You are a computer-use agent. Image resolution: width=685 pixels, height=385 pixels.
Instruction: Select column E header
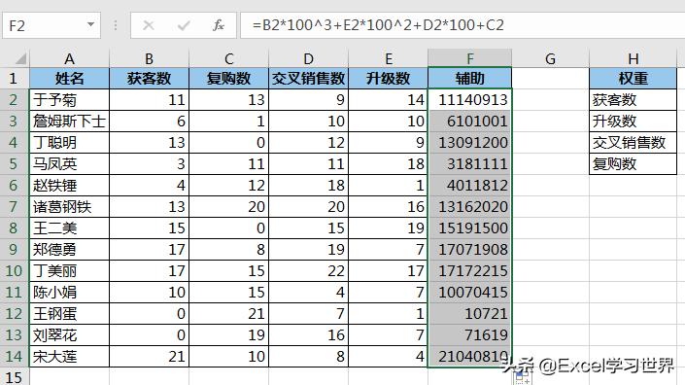pos(389,58)
